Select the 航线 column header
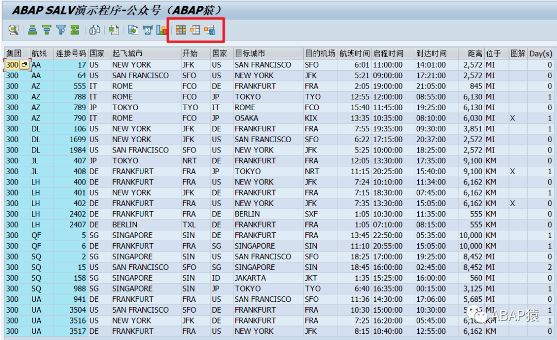This screenshot has width=557, height=340. click(42, 53)
